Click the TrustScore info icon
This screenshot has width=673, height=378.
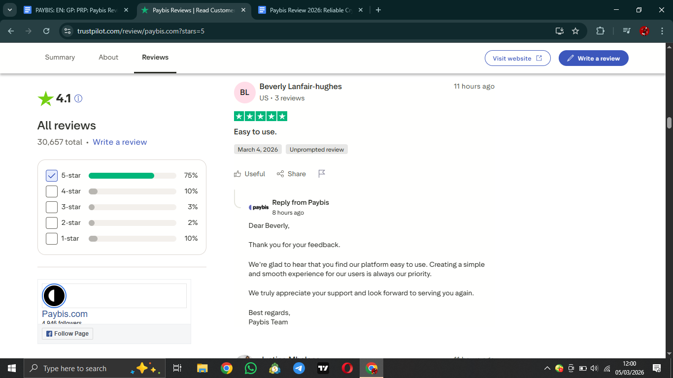[78, 98]
